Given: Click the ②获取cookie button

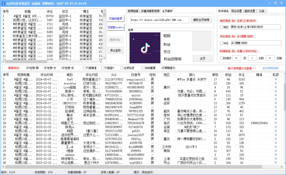Looking at the screenshot, I should click(115, 27).
